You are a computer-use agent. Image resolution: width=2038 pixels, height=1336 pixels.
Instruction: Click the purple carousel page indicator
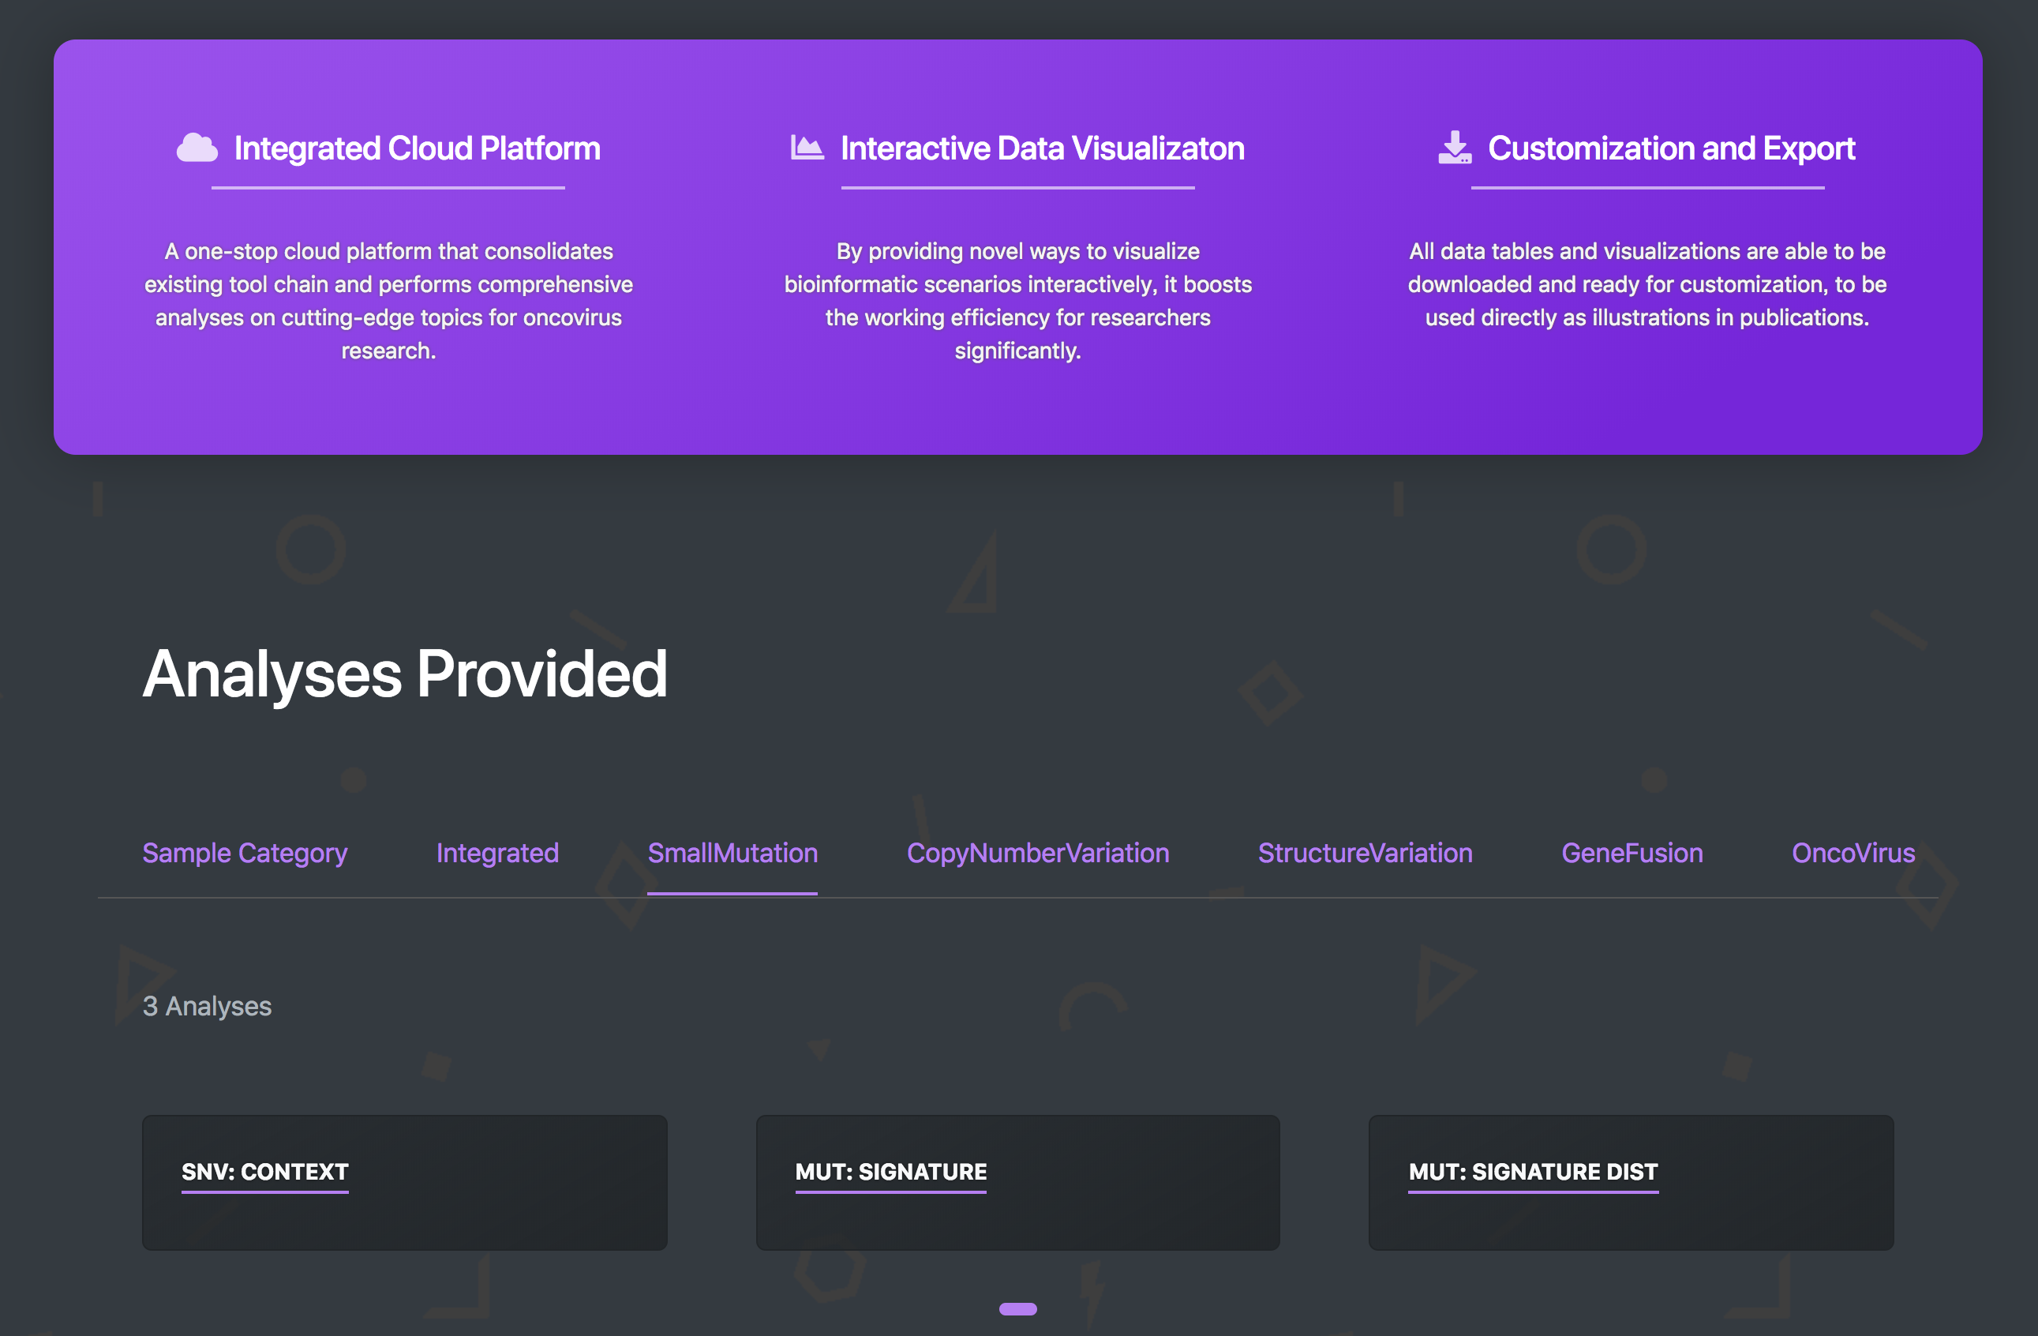[x=1017, y=1308]
